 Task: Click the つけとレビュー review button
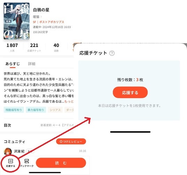71,142
